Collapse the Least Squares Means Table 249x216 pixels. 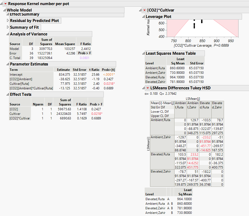pos(143,53)
